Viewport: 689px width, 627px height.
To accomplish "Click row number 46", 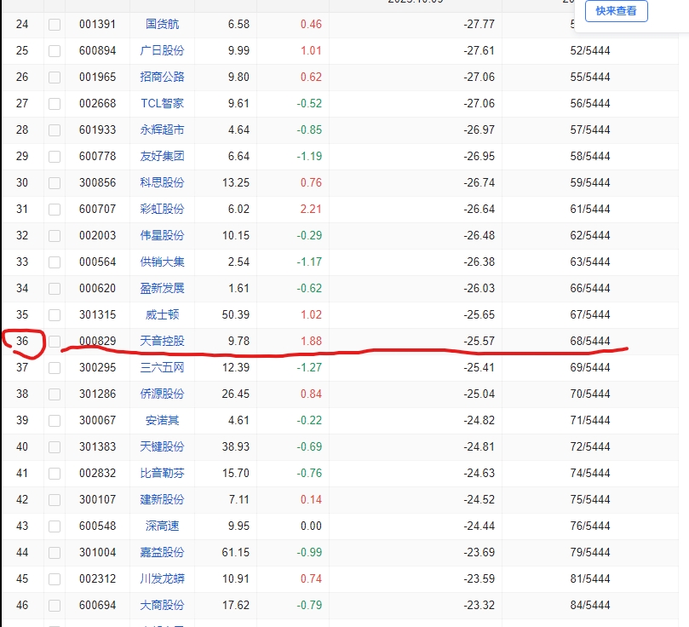I will click(x=22, y=605).
